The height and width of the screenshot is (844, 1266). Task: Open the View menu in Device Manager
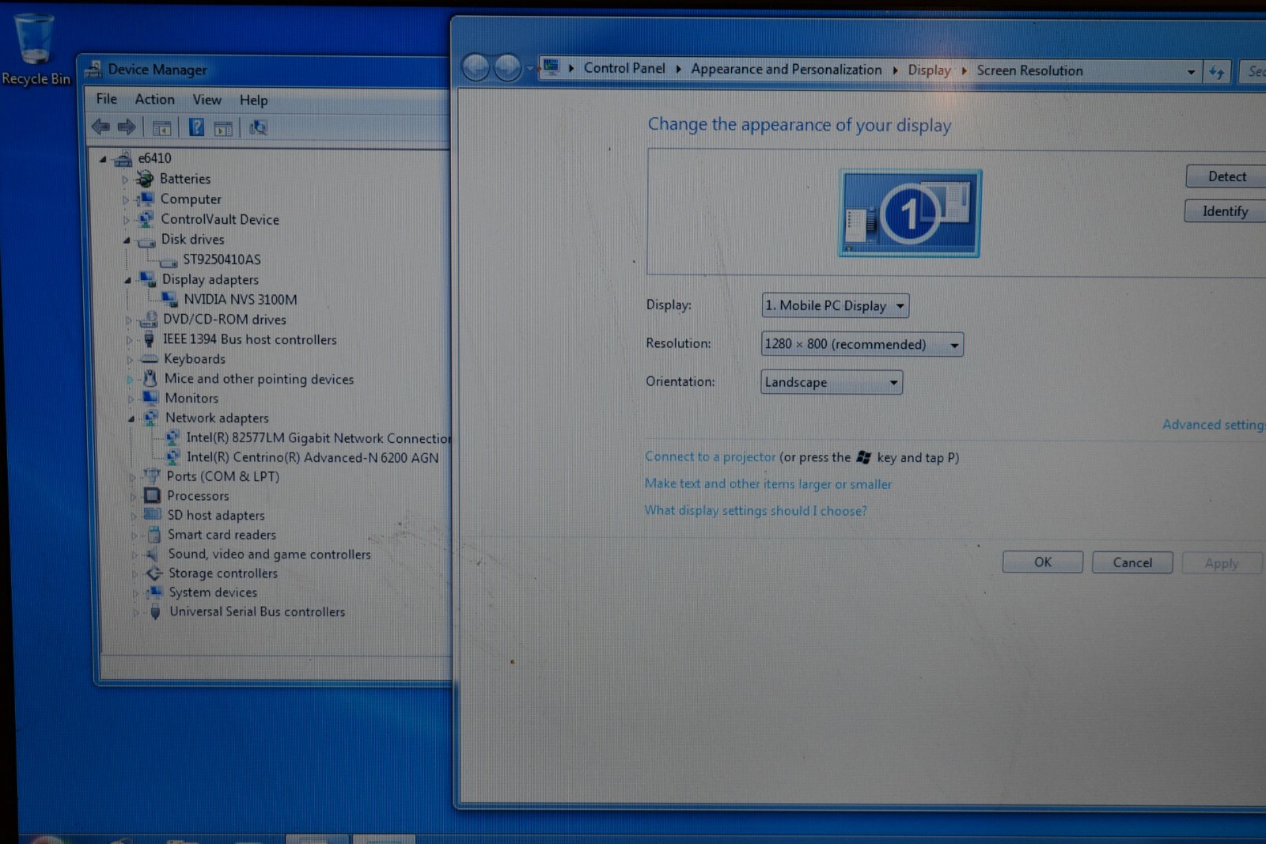[207, 100]
